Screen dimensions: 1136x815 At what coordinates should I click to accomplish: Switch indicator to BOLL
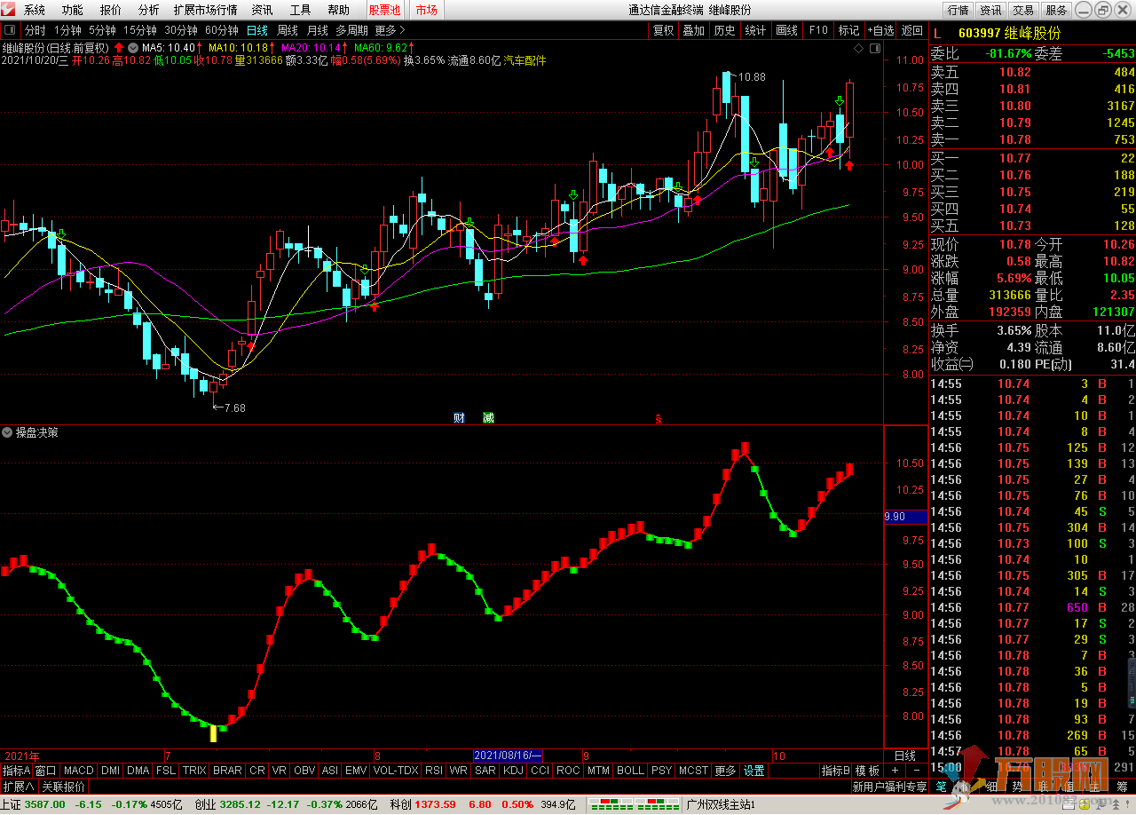click(630, 771)
